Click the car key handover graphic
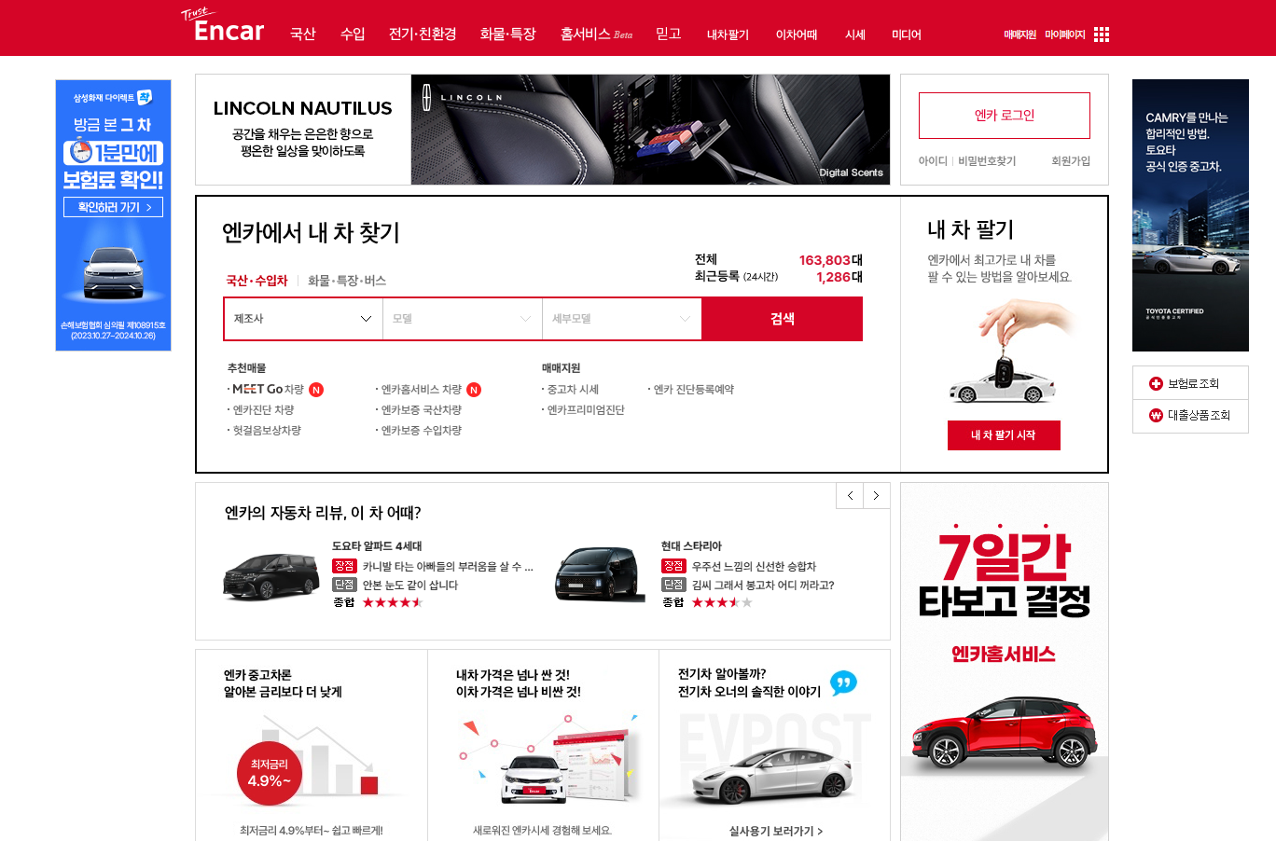 pos(1006,350)
